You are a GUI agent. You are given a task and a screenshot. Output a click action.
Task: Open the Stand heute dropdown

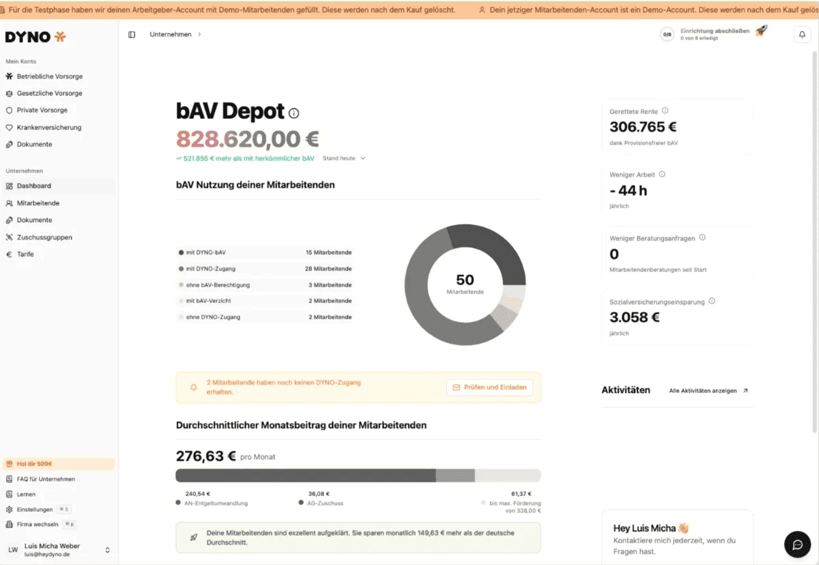[344, 158]
